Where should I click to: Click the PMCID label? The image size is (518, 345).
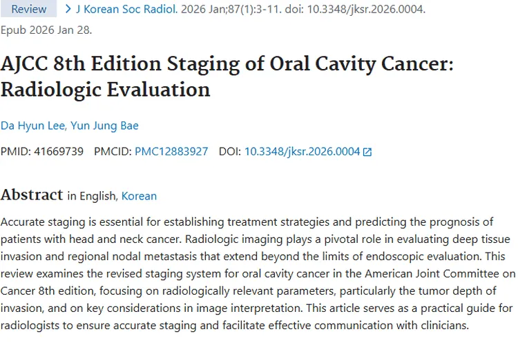[x=113, y=151]
